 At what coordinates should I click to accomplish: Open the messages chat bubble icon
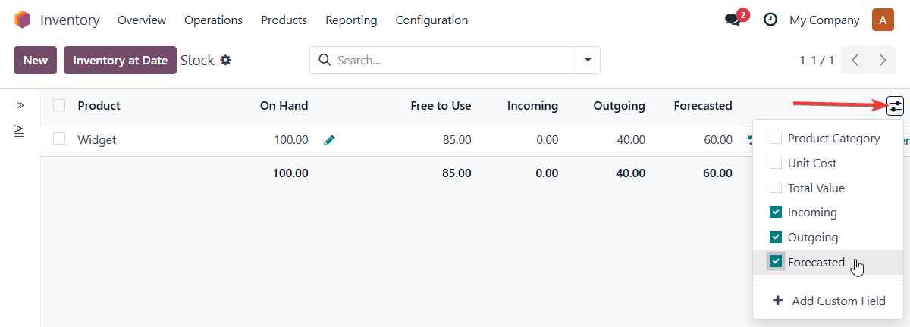tap(733, 20)
